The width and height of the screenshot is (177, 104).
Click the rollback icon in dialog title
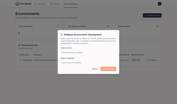pyautogui.click(x=62, y=35)
